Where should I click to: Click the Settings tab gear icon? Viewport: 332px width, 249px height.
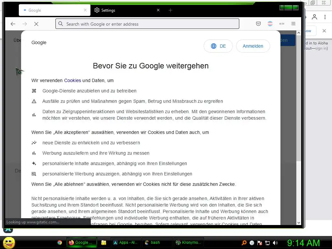coord(97,10)
